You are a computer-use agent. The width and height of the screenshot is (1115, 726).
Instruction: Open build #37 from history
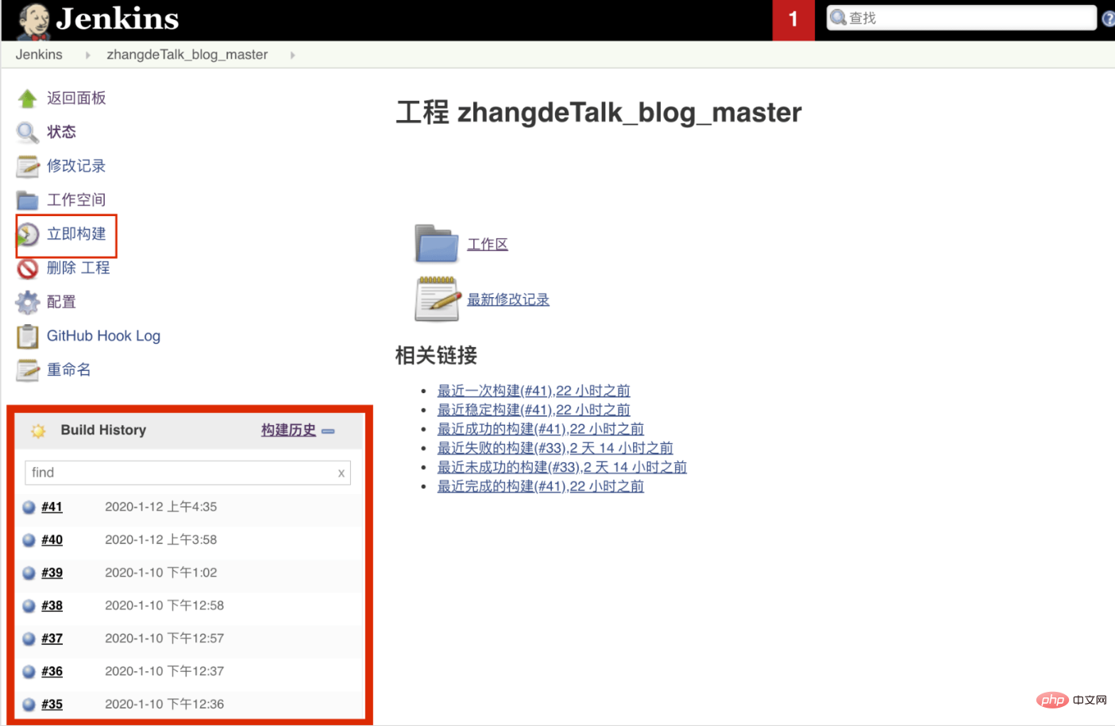(52, 639)
